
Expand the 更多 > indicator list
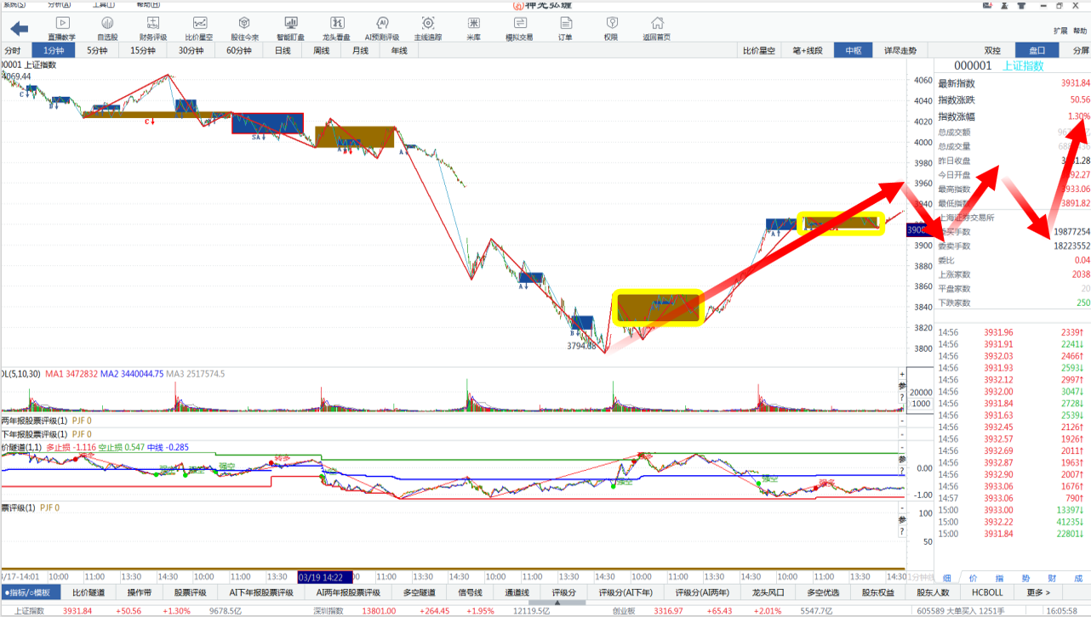(1038, 592)
